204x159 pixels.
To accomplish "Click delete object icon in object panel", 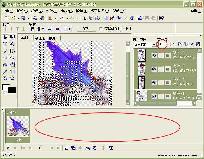I will (192, 44).
